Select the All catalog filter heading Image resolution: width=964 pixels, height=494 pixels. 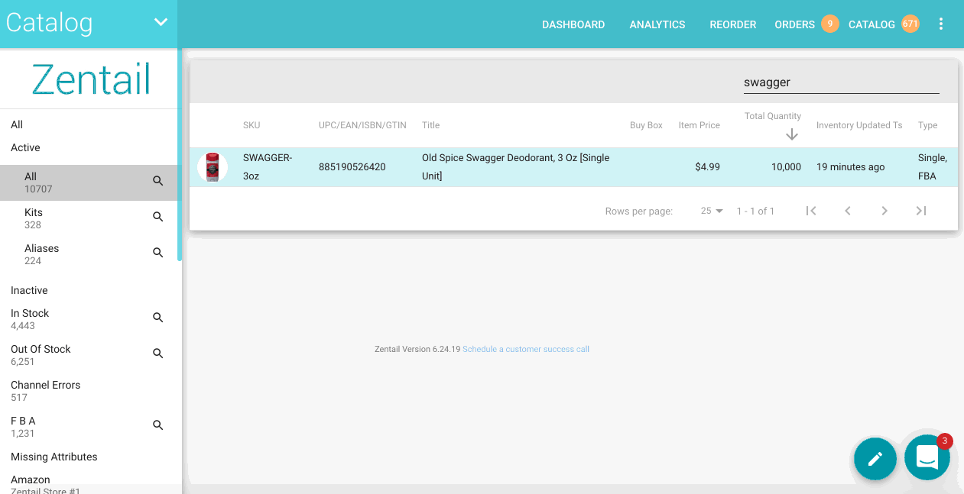(17, 124)
